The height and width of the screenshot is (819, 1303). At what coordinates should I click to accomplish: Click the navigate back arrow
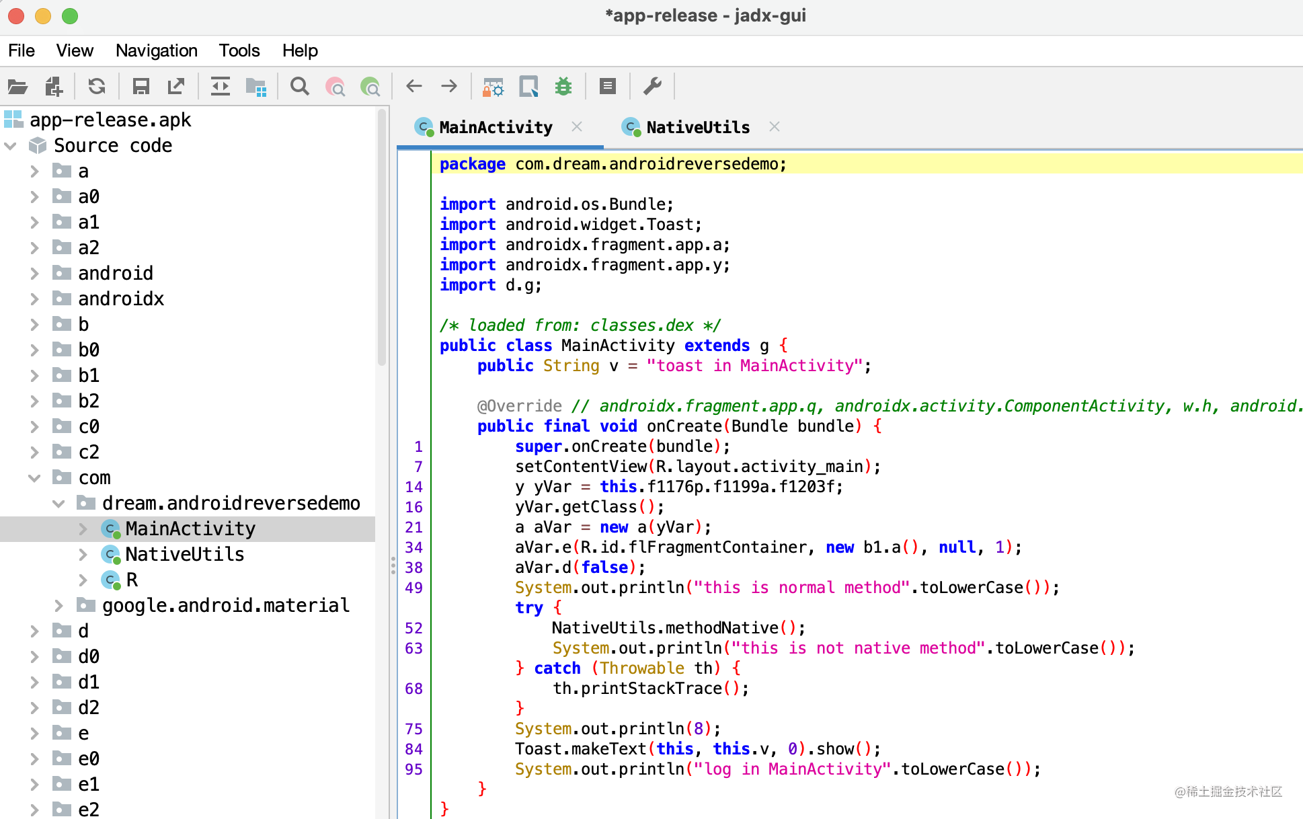click(414, 87)
